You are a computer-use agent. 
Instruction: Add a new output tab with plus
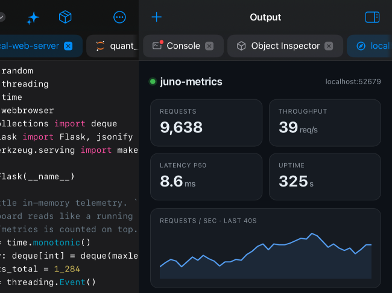point(157,17)
